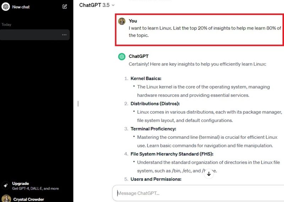Click the user avatar beside You
284x202 pixels.
tap(122, 21)
